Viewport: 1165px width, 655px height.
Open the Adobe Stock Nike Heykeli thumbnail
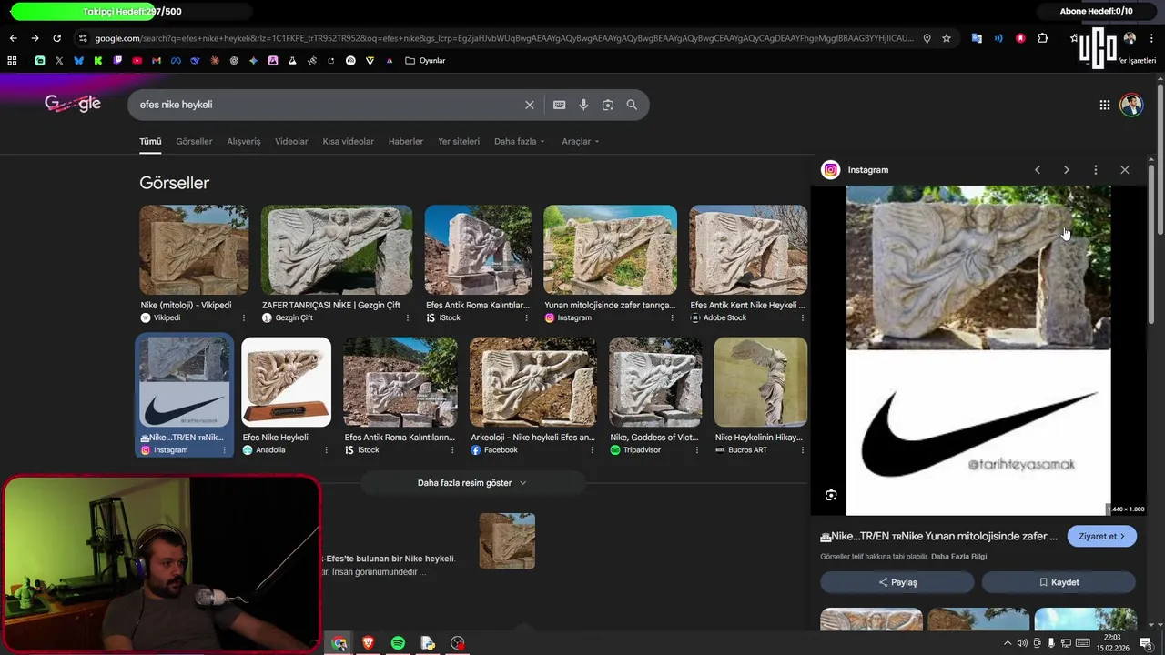(748, 250)
